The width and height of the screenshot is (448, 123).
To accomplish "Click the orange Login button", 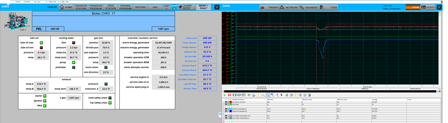I will [413, 7].
